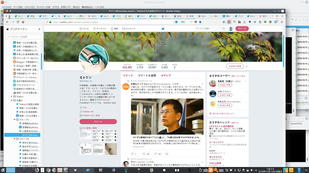Image resolution: width=309 pixels, height=173 pixels.
Task: Like the Bengo4 news tweet with heart icon
Action: tap(155, 154)
